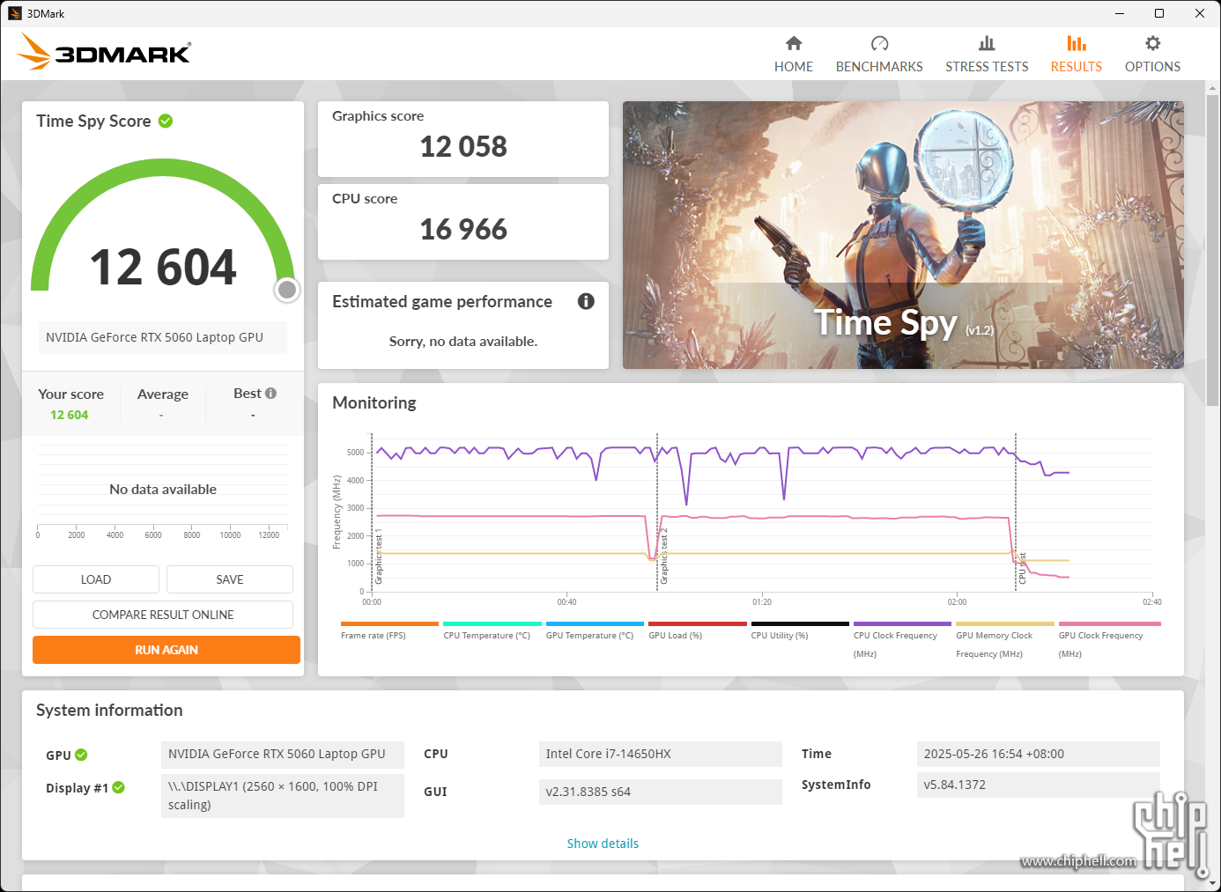This screenshot has height=892, width=1221.
Task: Click the Display #1 validation checkmark icon
Action: pos(118,787)
